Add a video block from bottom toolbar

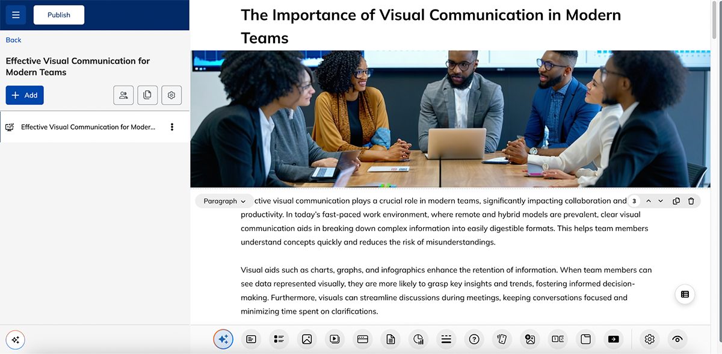(335, 339)
